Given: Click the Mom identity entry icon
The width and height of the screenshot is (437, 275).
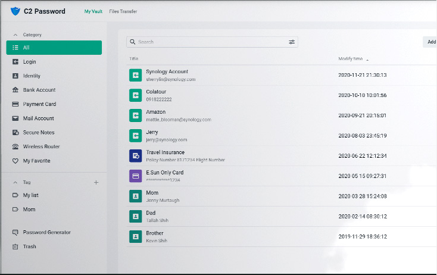Looking at the screenshot, I should click(x=136, y=196).
